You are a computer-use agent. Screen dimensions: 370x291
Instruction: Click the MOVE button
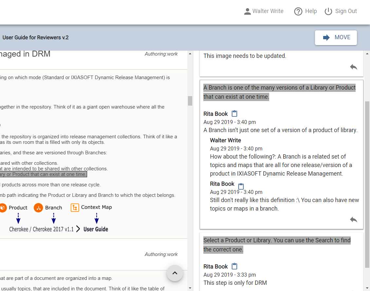pyautogui.click(x=336, y=38)
